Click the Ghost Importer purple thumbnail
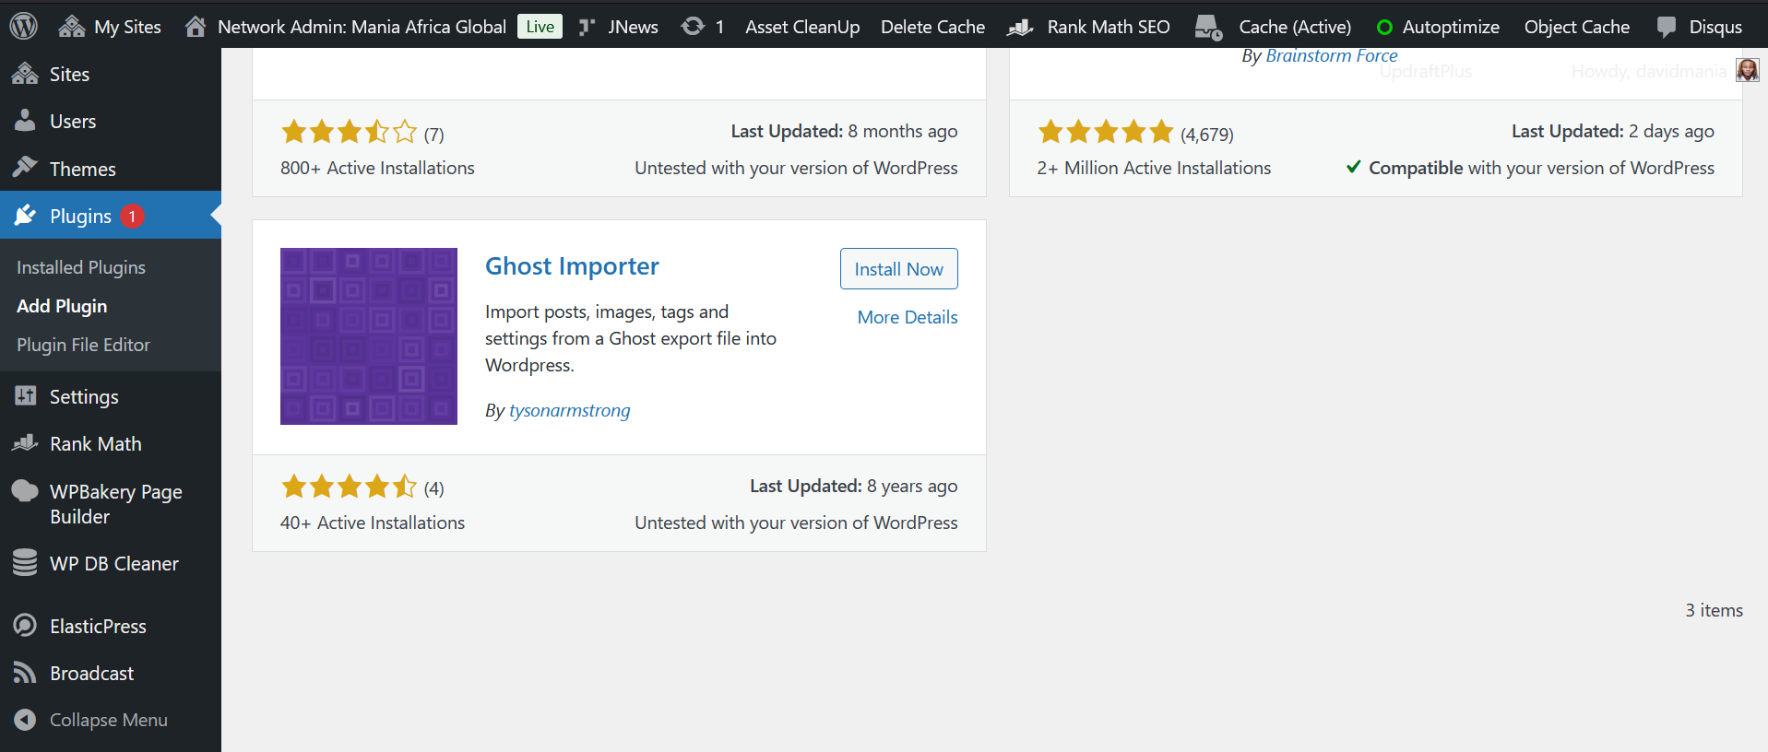Viewport: 1768px width, 752px height. point(368,336)
